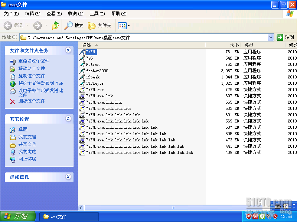Select the 569 KB shortcut file name
Screen dimensions: 297x222
117,121
